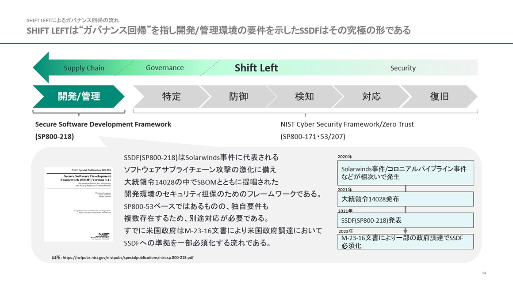This screenshot has width=513, height=288.
Task: Select the 検知 chevron step
Action: (305, 96)
